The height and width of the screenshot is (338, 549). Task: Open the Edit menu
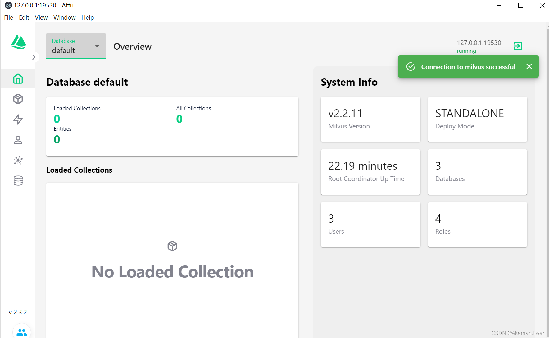pyautogui.click(x=24, y=17)
